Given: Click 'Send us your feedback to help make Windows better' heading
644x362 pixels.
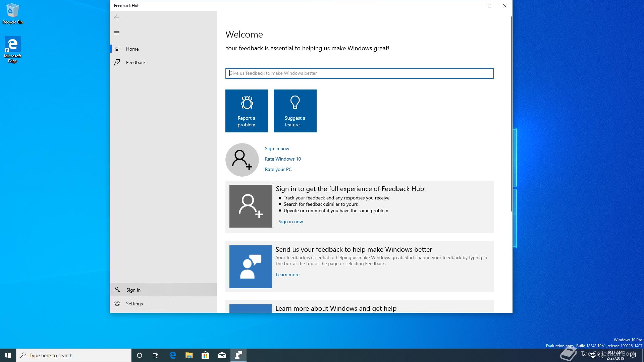Looking at the screenshot, I should click(354, 249).
